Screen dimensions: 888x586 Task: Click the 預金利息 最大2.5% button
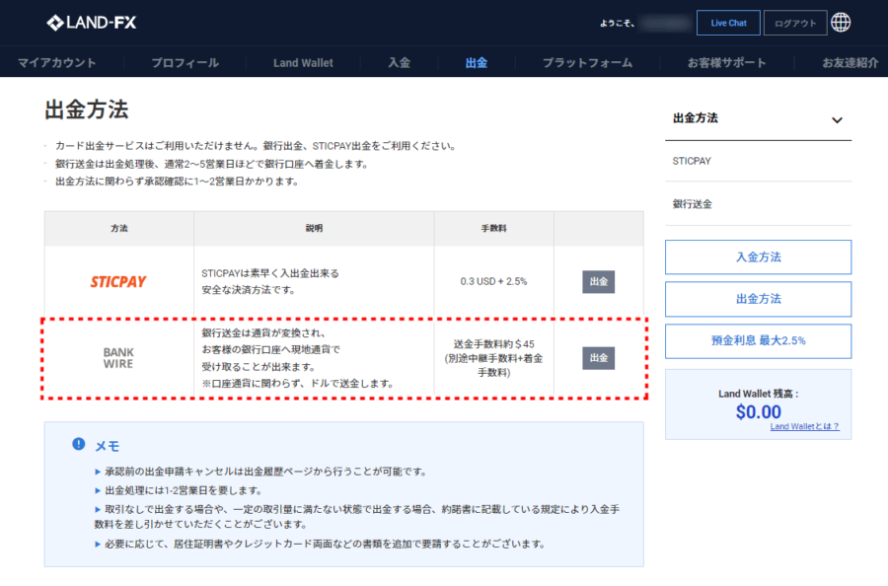pyautogui.click(x=759, y=340)
